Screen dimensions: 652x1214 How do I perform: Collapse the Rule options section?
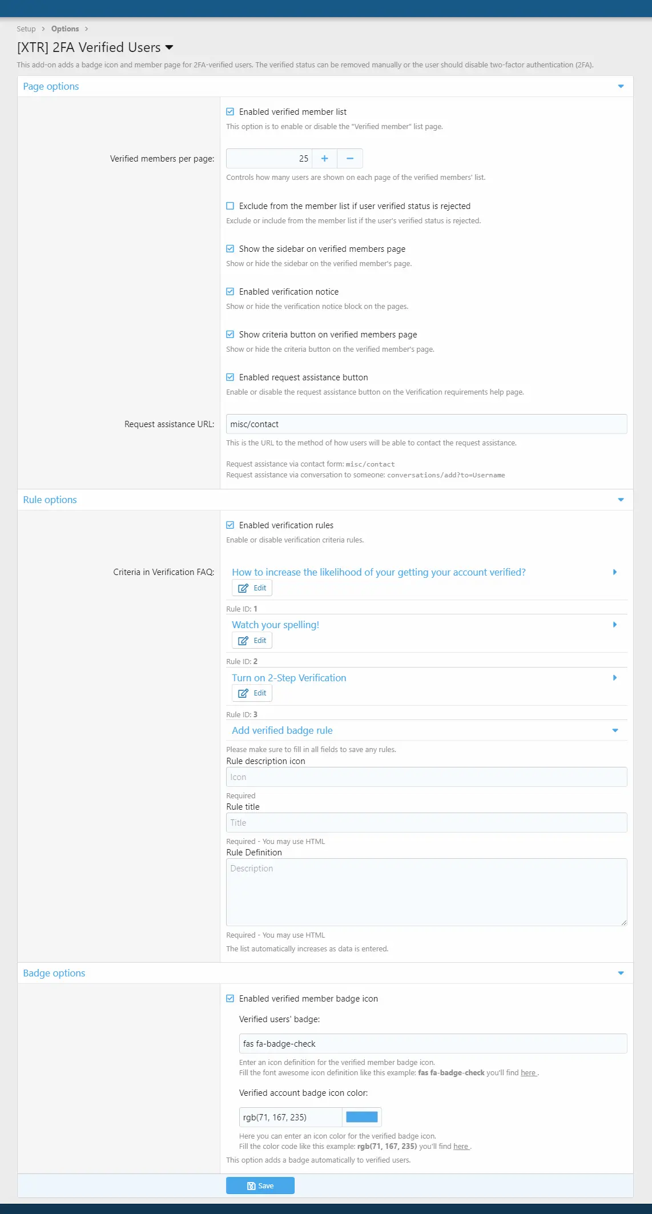621,500
